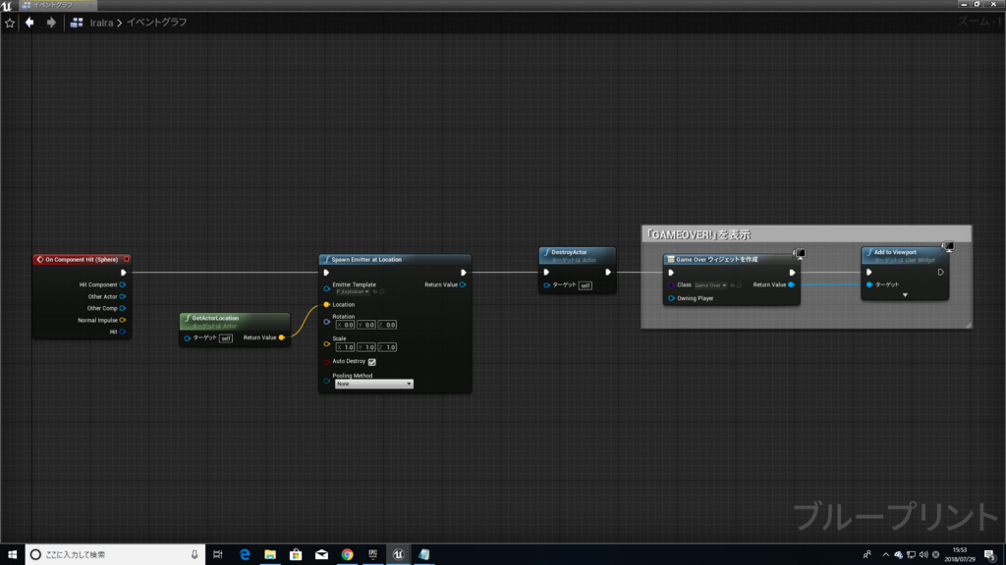Click Add to Viewport ターゲット input pin
1006x565 pixels.
point(869,284)
